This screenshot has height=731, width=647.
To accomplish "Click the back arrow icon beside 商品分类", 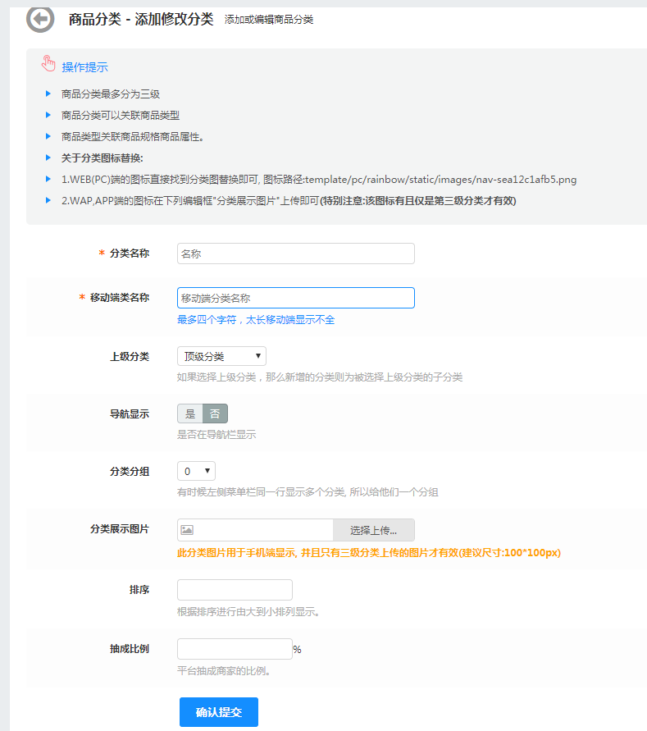I will click(40, 18).
